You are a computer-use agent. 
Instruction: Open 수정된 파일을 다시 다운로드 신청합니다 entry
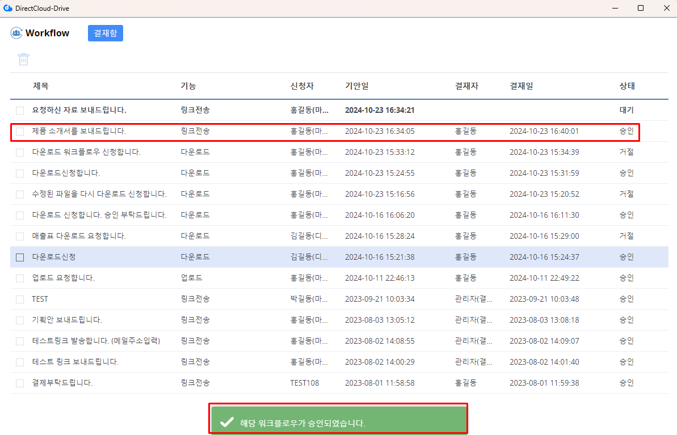(x=99, y=194)
